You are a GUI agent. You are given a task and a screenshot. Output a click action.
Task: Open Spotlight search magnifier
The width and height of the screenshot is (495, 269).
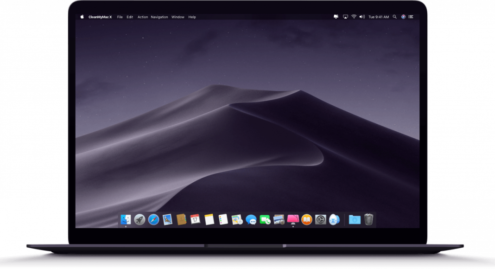pos(394,17)
